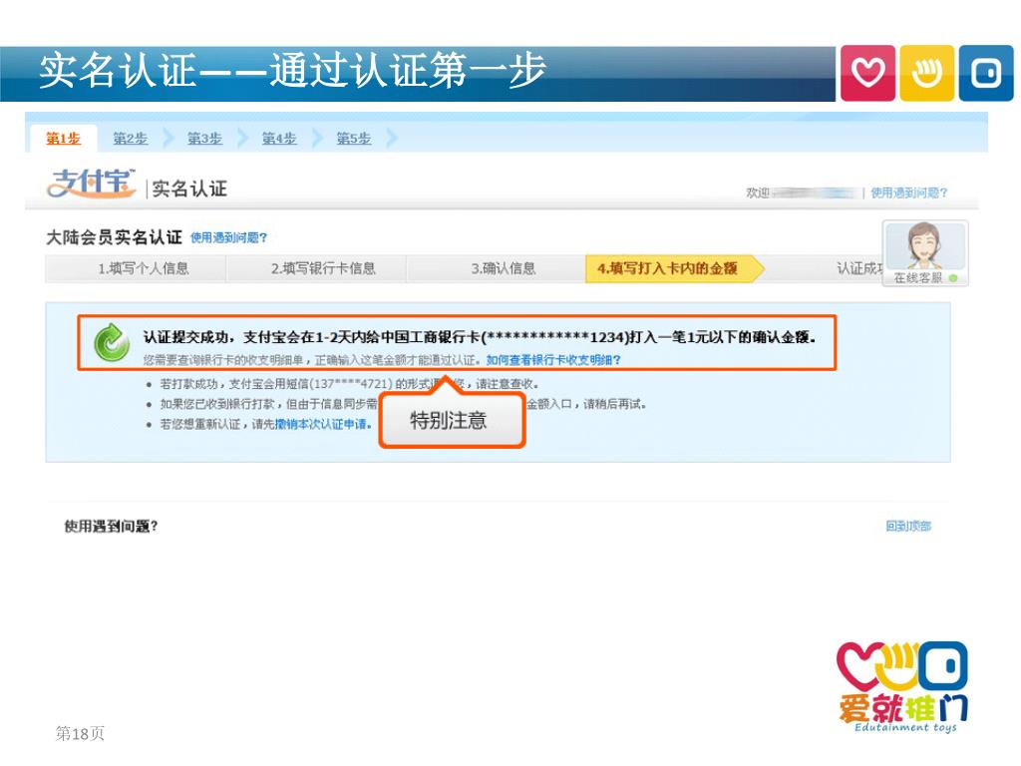The height and width of the screenshot is (766, 1021).
Task: Switch to the 第3步 tab
Action: click(x=204, y=139)
